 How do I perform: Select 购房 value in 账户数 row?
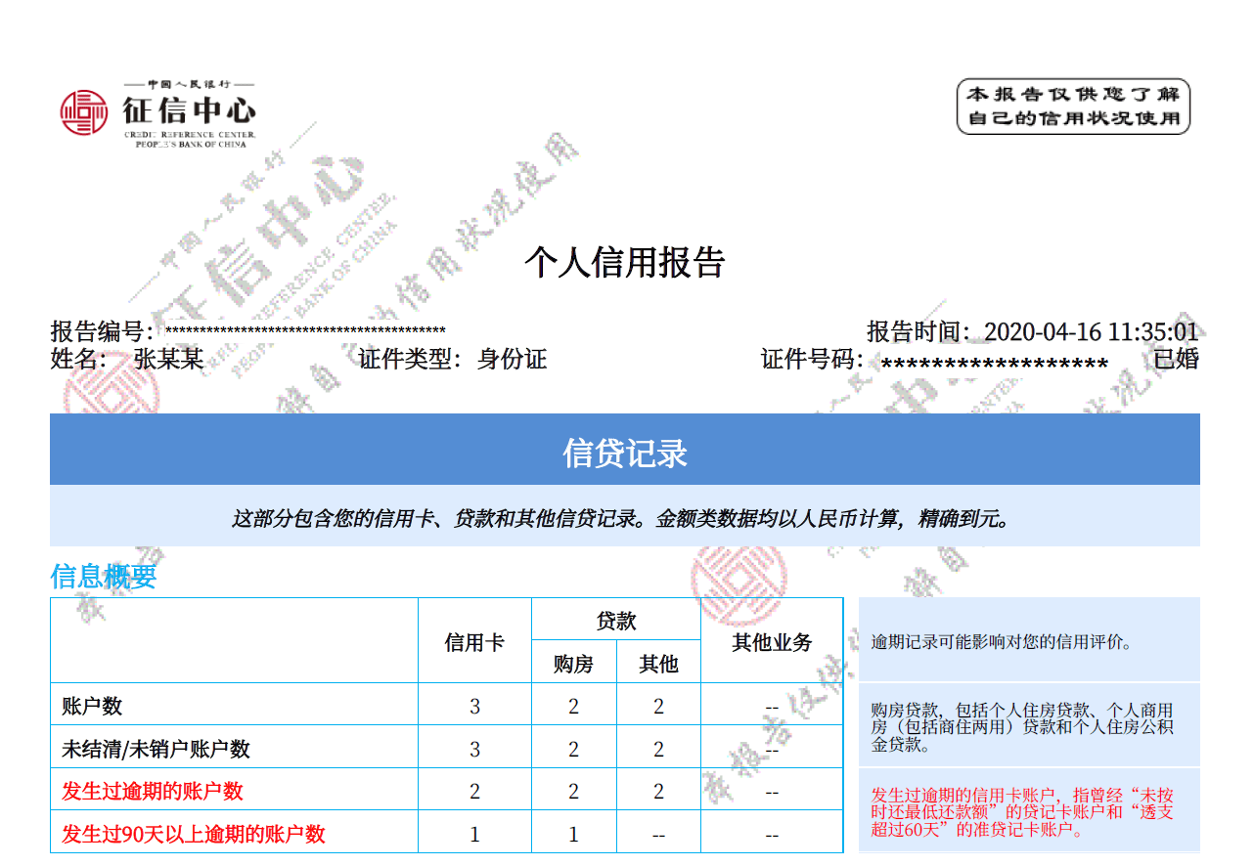point(573,707)
